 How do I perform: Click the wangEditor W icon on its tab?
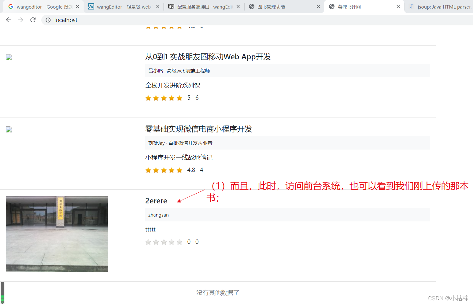pos(91,6)
